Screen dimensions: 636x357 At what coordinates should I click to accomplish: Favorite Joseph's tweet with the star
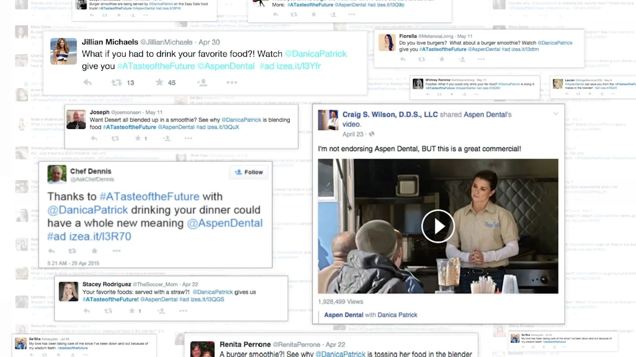(x=138, y=138)
